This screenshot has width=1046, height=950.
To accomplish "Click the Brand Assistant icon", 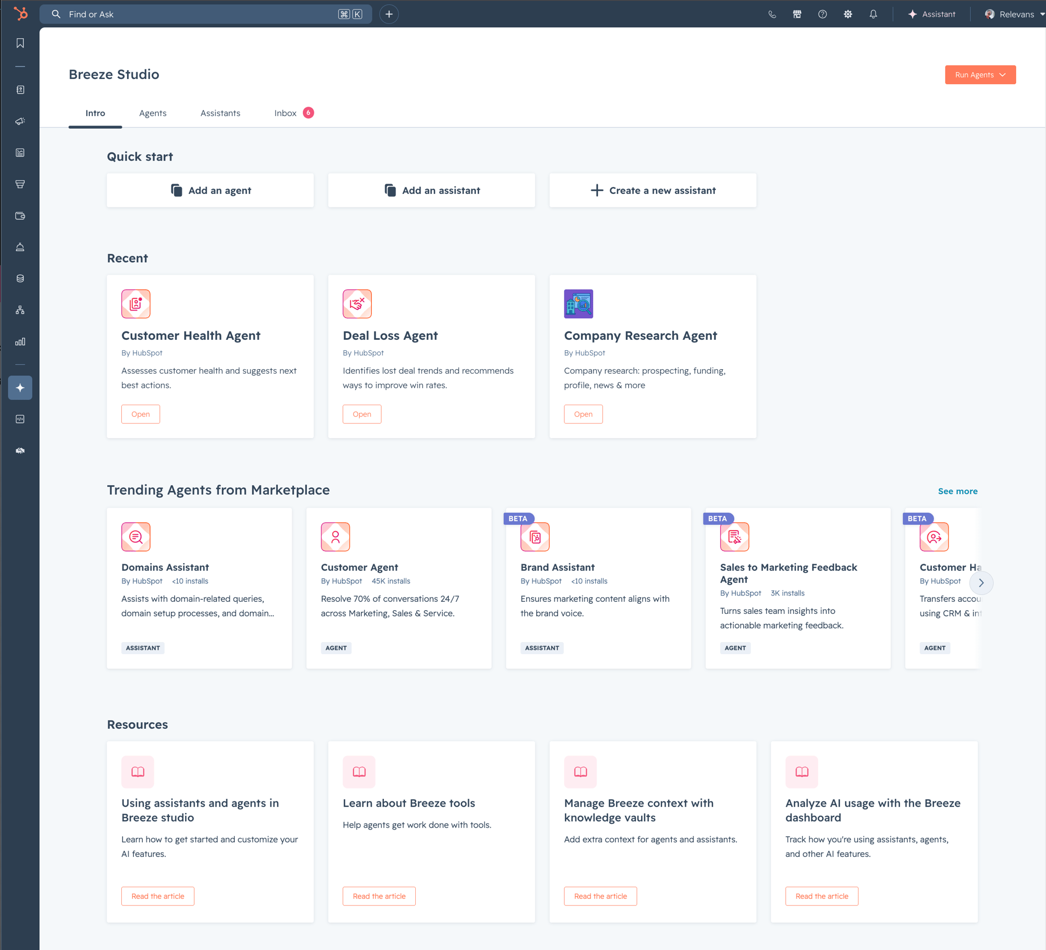I will click(535, 537).
